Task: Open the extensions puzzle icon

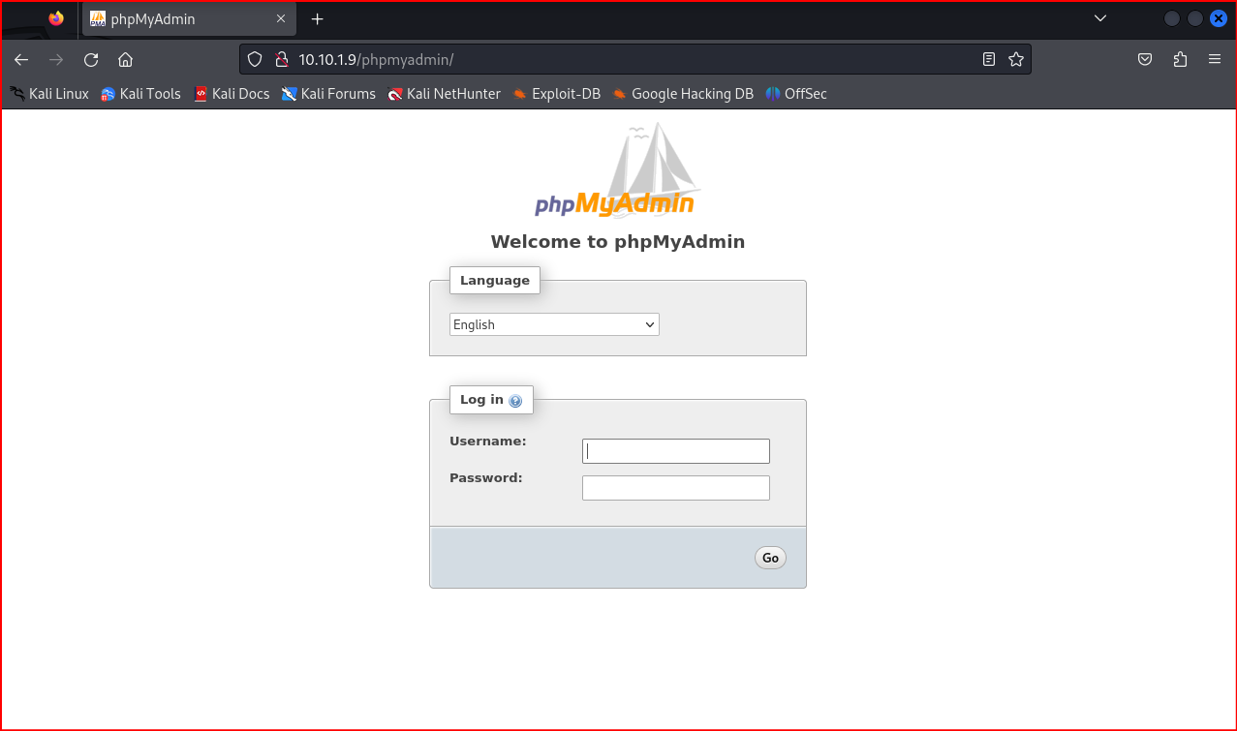Action: click(1180, 60)
